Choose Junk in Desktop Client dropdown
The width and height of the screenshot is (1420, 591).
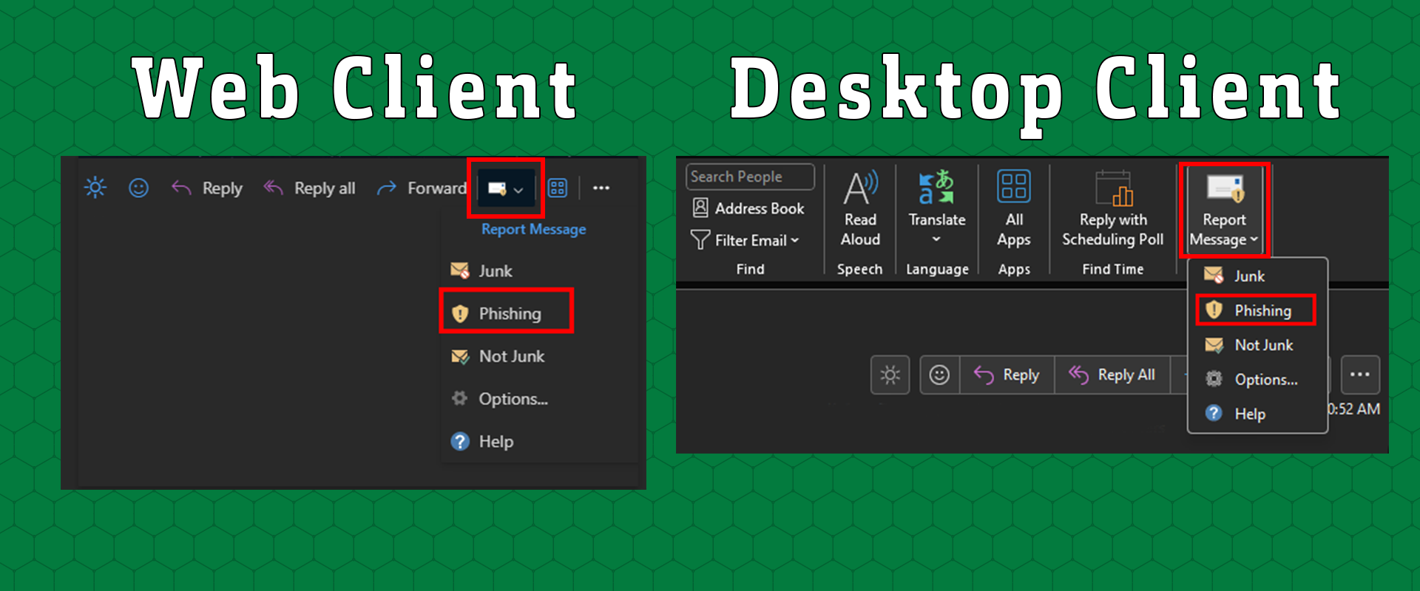(x=1257, y=276)
